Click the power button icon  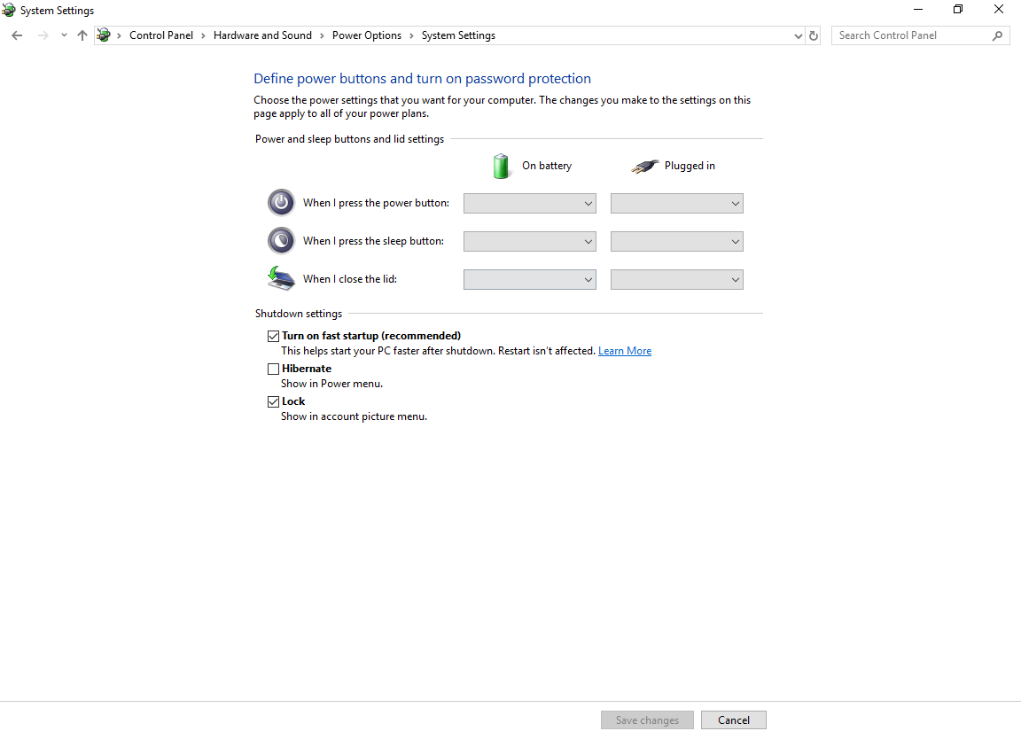pyautogui.click(x=281, y=203)
